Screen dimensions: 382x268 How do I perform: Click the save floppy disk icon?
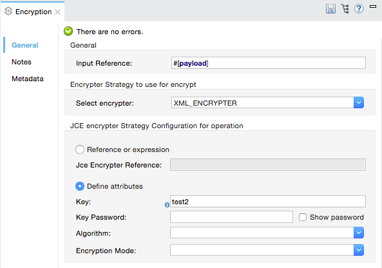tap(330, 9)
